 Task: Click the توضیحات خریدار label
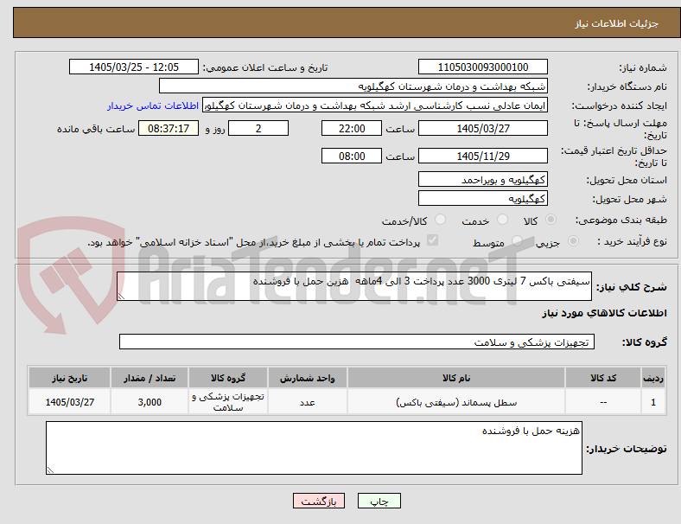[627, 449]
